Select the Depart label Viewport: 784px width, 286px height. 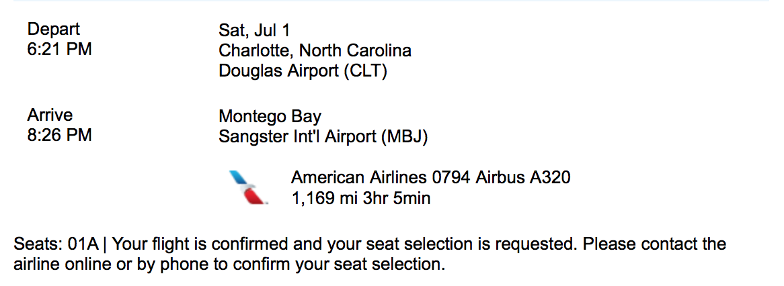point(54,29)
